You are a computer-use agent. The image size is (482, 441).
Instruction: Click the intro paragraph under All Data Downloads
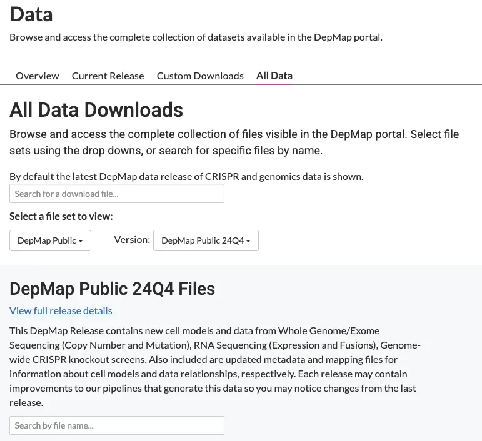(234, 142)
